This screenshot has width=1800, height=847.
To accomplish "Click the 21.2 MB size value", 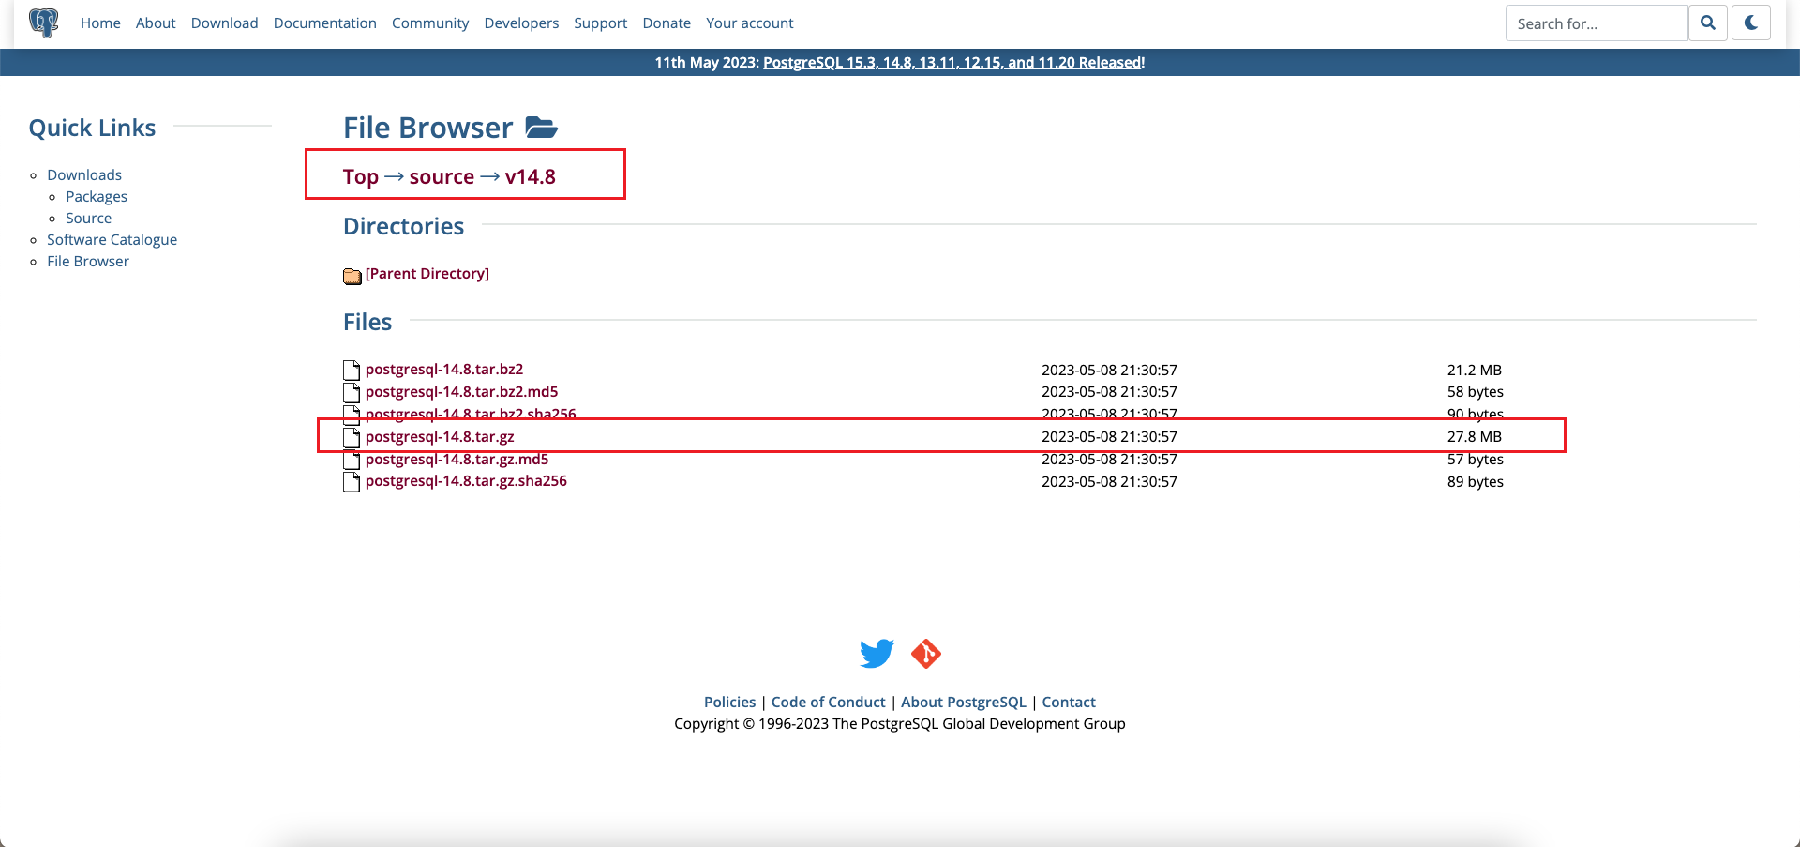I will [1475, 370].
